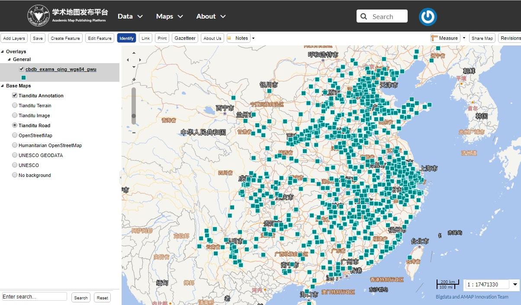
Task: Open the Maps menu
Action: point(170,16)
